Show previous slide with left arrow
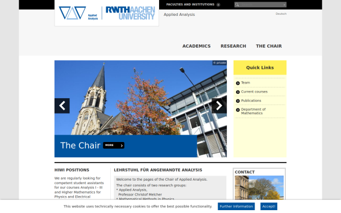The height and width of the screenshot is (213, 341). click(62, 106)
